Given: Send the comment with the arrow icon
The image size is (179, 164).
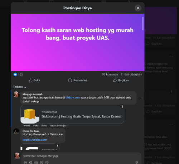Looking at the screenshot, I should pos(137,163).
